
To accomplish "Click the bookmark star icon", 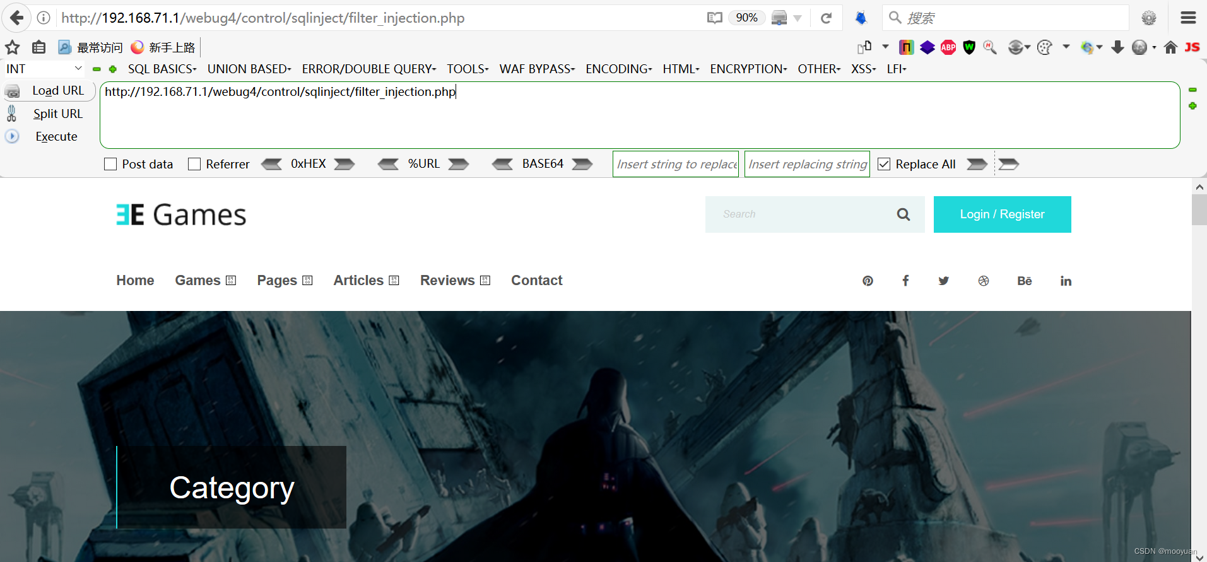I will coord(13,47).
